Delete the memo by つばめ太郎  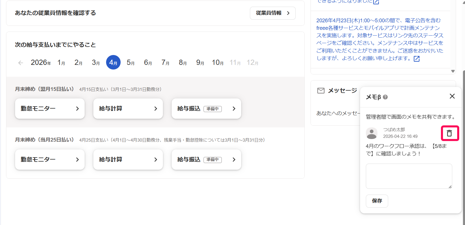tap(449, 133)
